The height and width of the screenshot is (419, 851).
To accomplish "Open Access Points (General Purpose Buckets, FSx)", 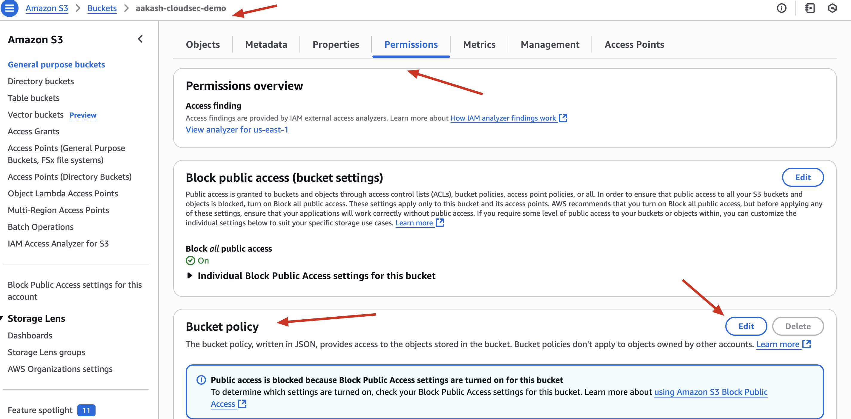I will [66, 154].
